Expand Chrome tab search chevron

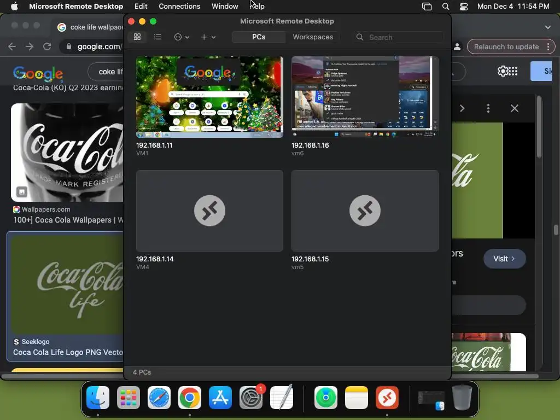tap(547, 27)
